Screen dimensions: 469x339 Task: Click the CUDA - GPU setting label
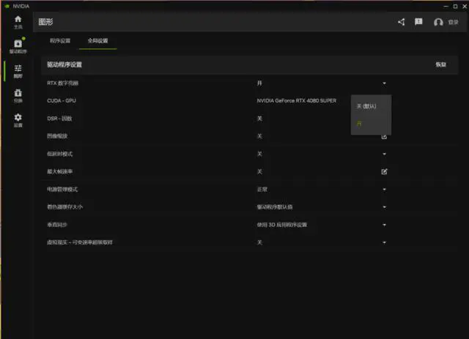coord(62,101)
